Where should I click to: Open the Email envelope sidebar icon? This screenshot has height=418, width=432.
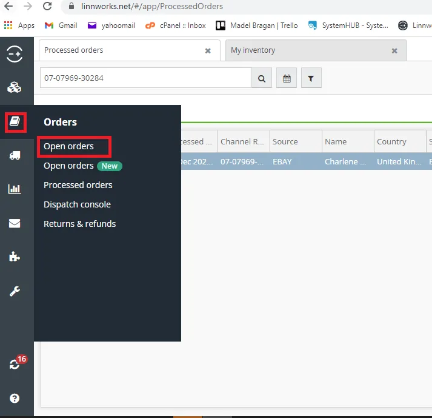coord(15,223)
